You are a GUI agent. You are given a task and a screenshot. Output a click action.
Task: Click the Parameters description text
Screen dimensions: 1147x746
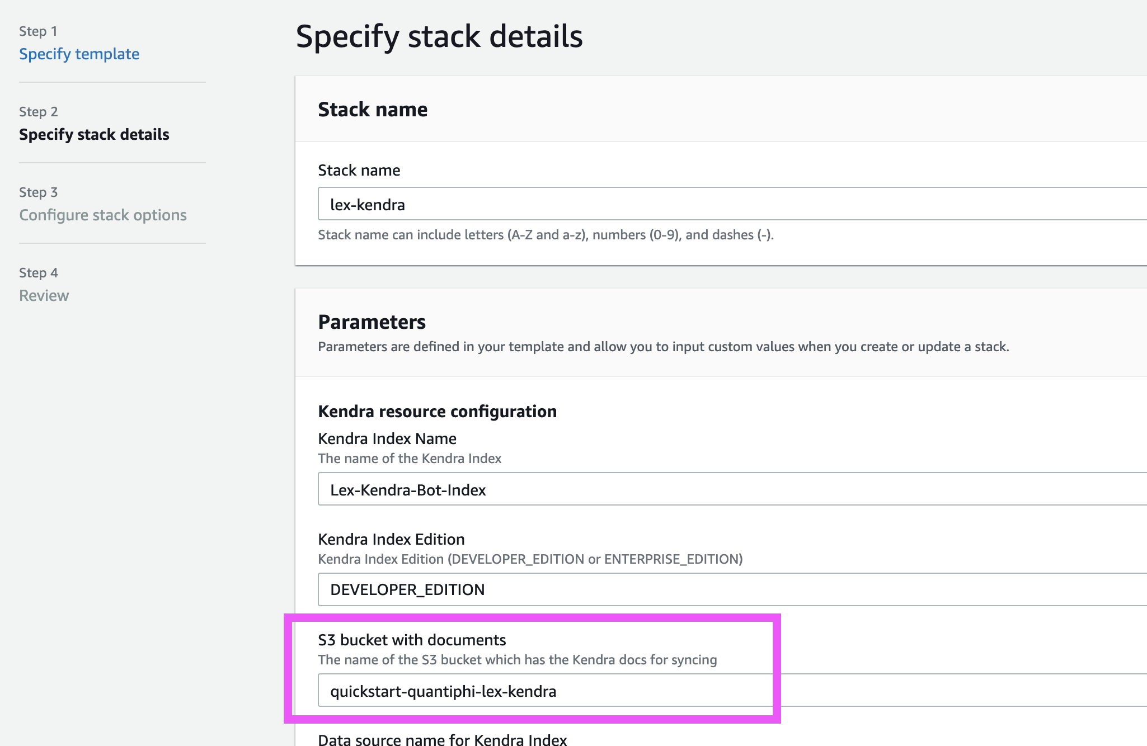pyautogui.click(x=663, y=347)
